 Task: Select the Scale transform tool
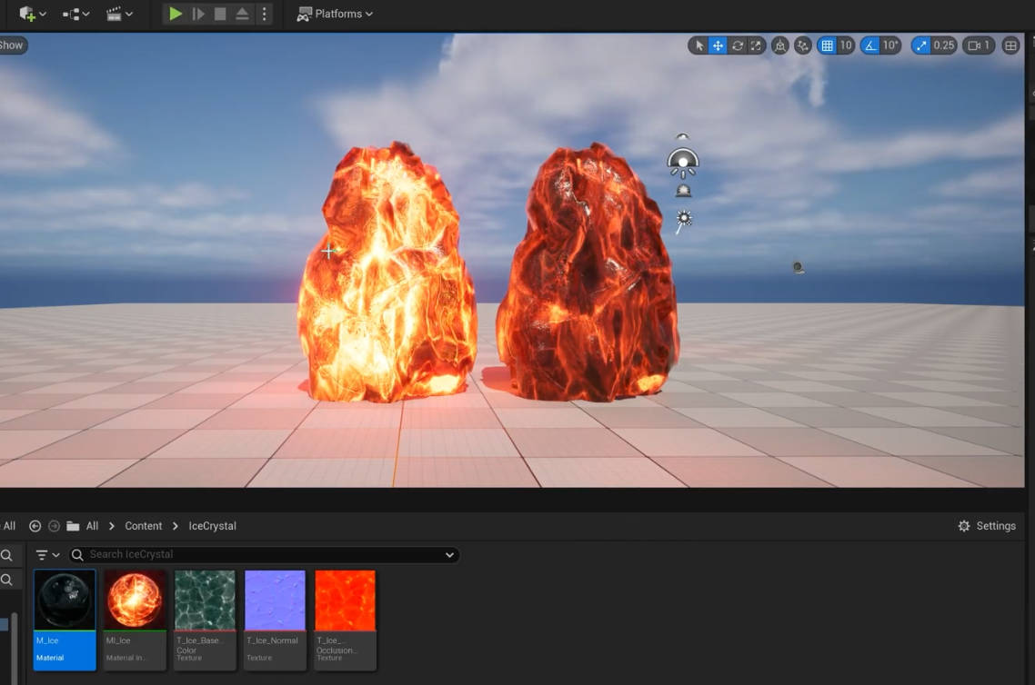[x=756, y=45]
